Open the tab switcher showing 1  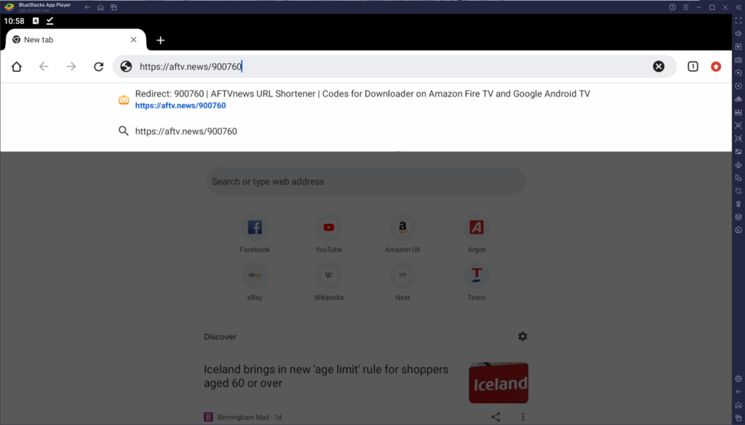pyautogui.click(x=693, y=66)
